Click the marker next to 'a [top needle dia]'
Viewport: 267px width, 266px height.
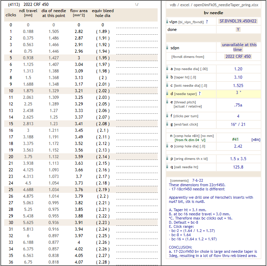[x=168, y=69]
